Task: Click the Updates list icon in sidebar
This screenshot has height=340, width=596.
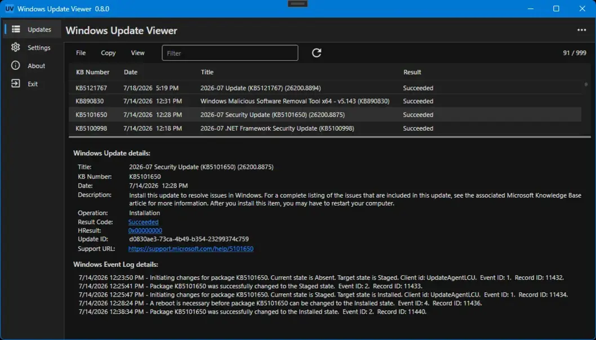Action: click(16, 29)
